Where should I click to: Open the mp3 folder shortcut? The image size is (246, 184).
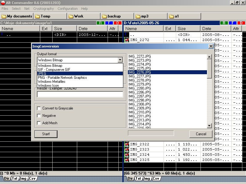151,16
